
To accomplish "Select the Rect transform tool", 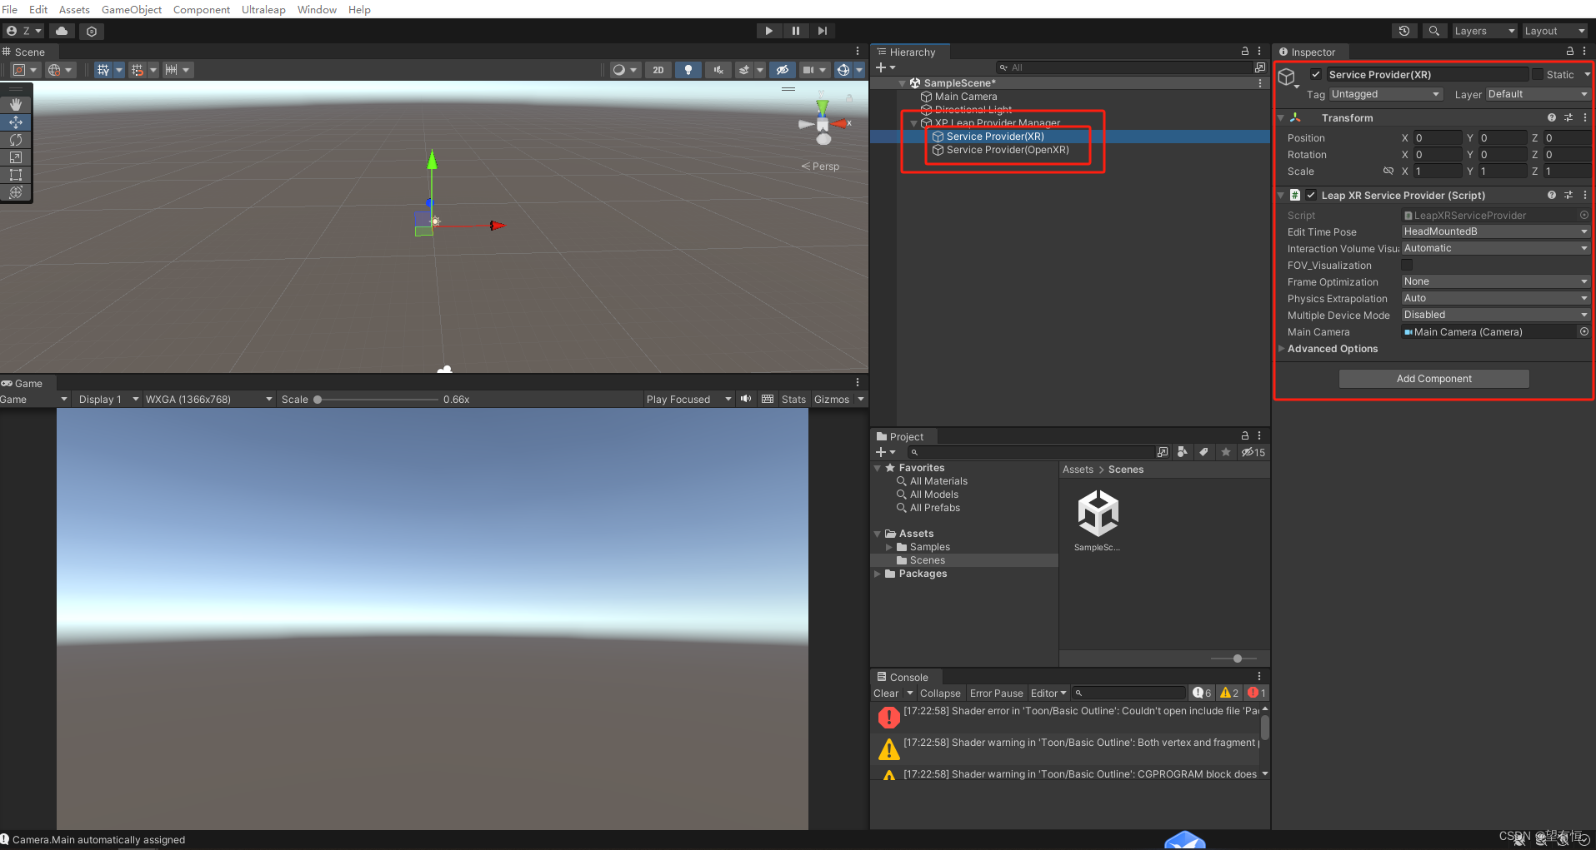I will 16,175.
